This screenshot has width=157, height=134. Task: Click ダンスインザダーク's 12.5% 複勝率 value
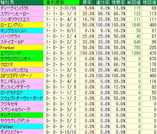[120, 87]
